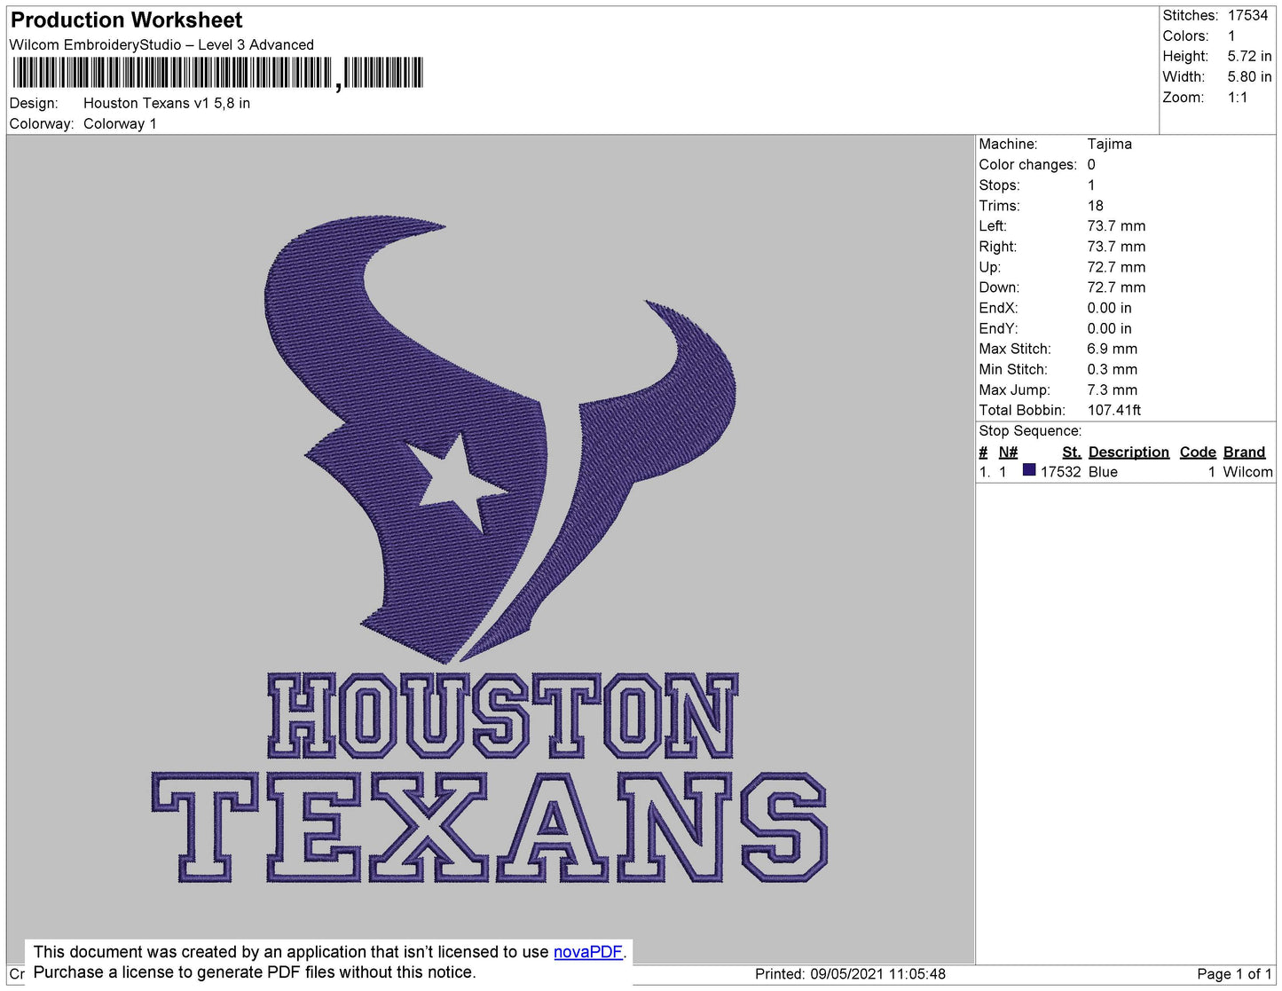Click the novaPDF hyperlink
The image size is (1282, 991).
click(588, 952)
